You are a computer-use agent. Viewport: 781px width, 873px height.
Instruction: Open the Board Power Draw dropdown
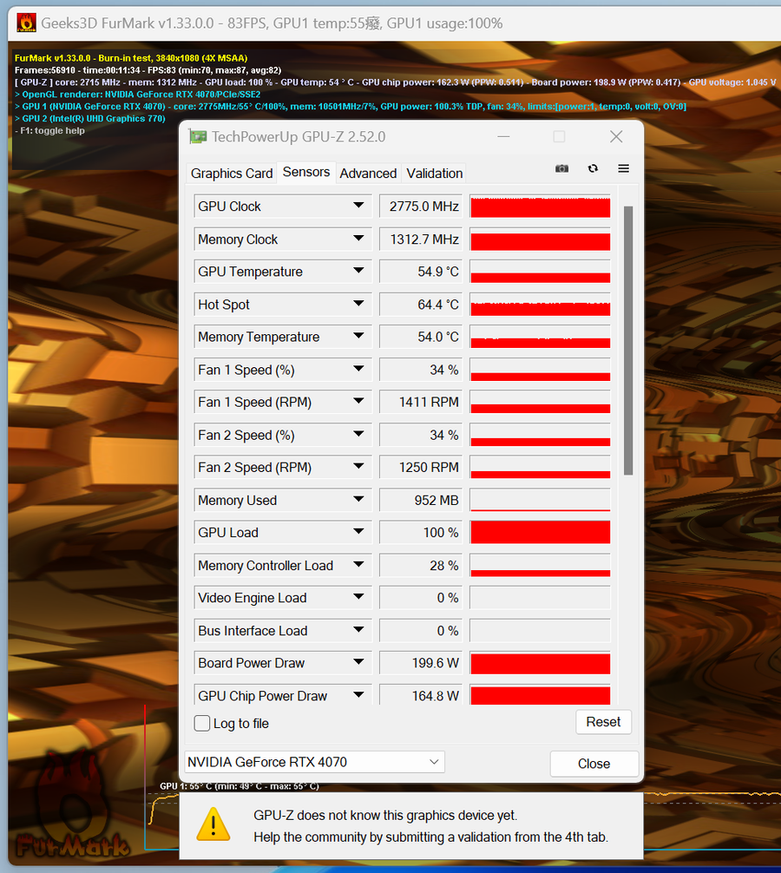click(x=359, y=661)
